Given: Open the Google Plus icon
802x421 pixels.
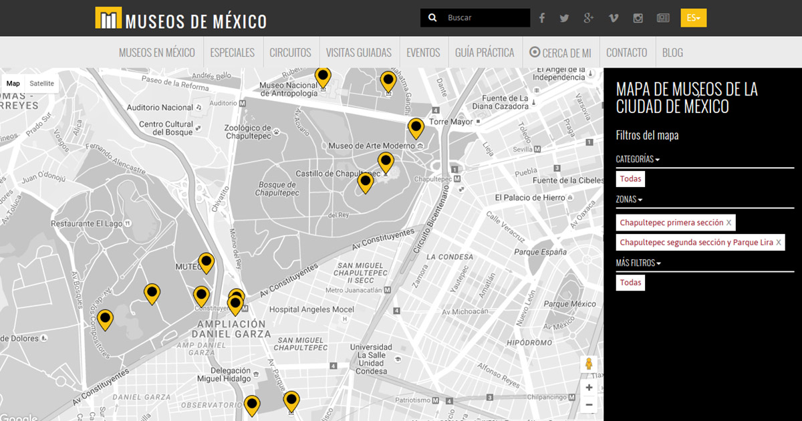Looking at the screenshot, I should [588, 18].
